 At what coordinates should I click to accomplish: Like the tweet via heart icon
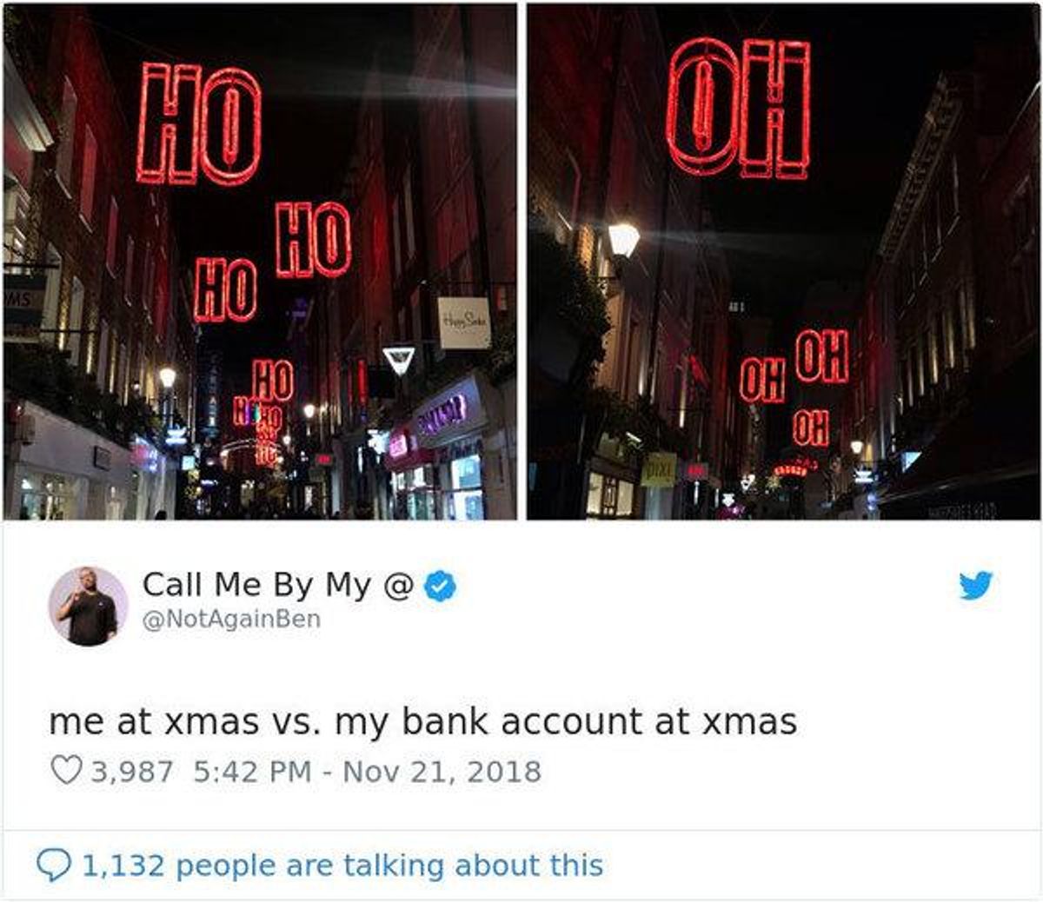coord(67,771)
